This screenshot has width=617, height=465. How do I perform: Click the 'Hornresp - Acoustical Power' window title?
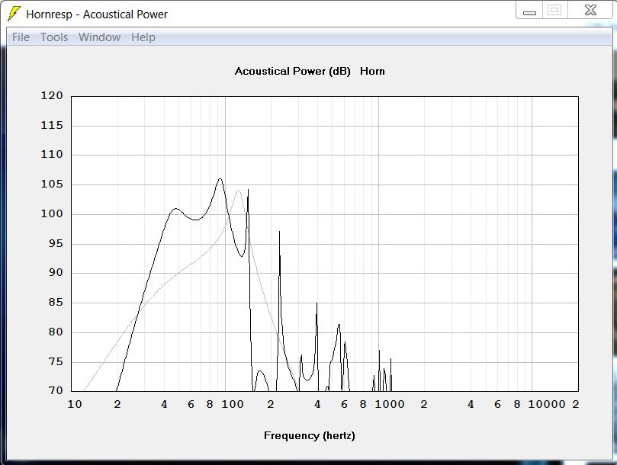click(x=97, y=14)
